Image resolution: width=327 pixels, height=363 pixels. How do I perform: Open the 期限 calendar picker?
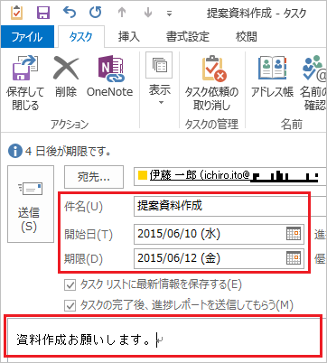coord(294,258)
